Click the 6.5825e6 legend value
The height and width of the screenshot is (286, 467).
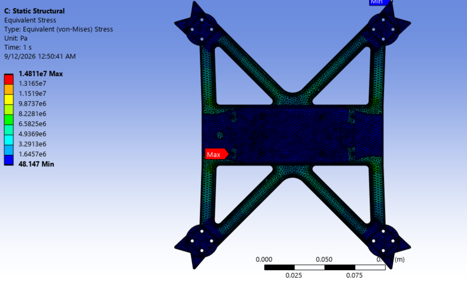32,124
